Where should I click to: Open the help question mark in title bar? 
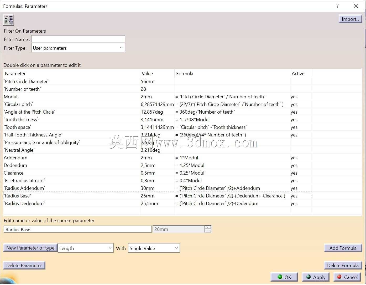point(337,6)
